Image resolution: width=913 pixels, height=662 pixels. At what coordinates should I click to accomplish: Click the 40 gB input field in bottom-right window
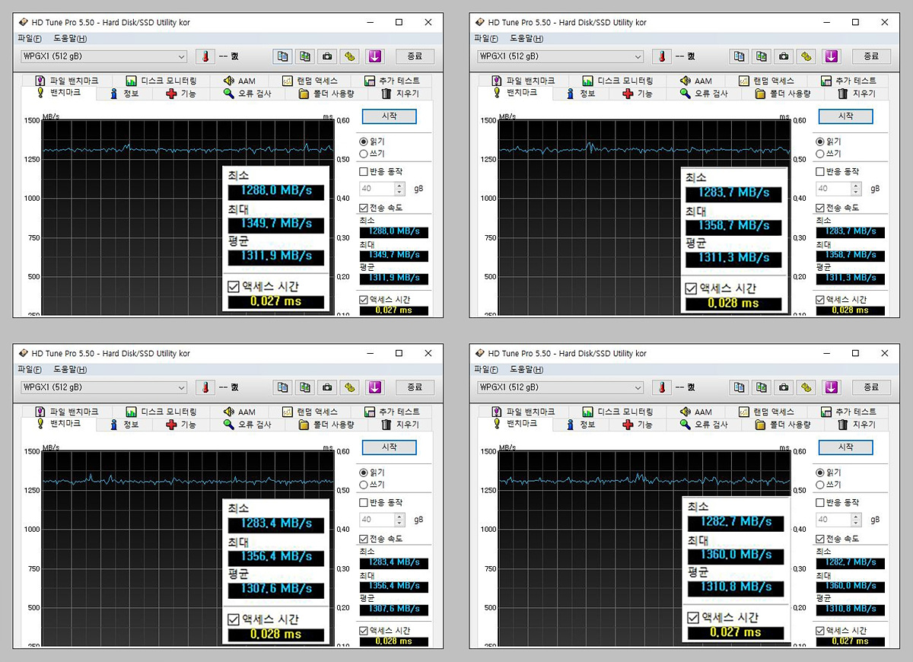[833, 520]
